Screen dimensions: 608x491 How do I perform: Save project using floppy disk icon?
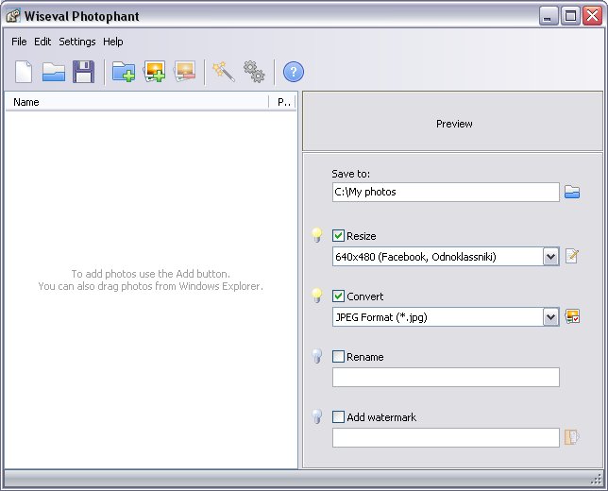(84, 72)
